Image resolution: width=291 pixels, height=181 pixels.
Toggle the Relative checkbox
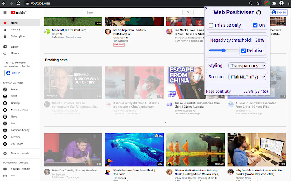coord(244,51)
